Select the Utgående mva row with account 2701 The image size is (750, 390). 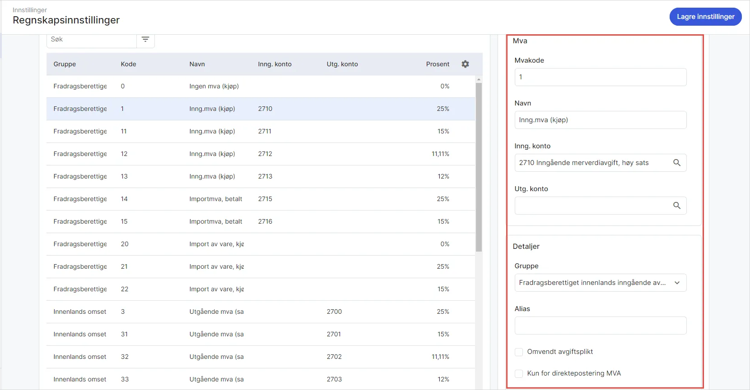261,335
